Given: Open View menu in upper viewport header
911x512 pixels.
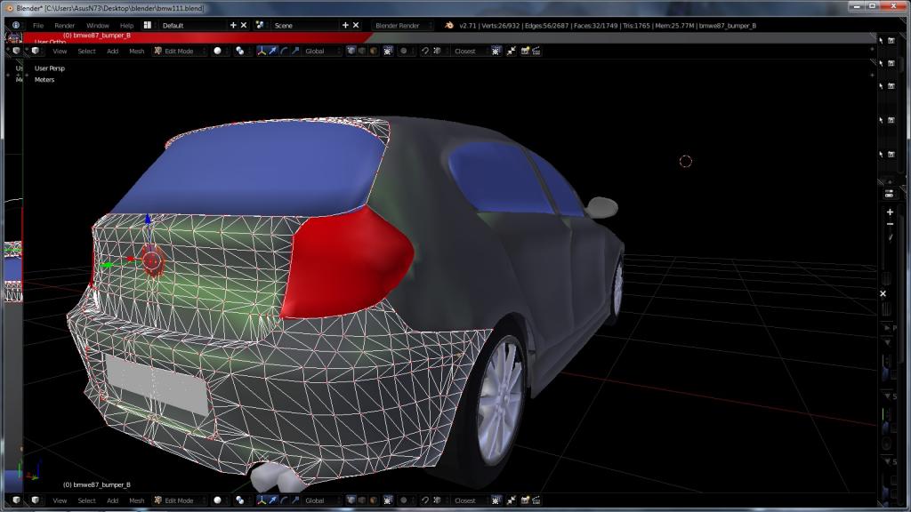Looking at the screenshot, I should [x=60, y=51].
